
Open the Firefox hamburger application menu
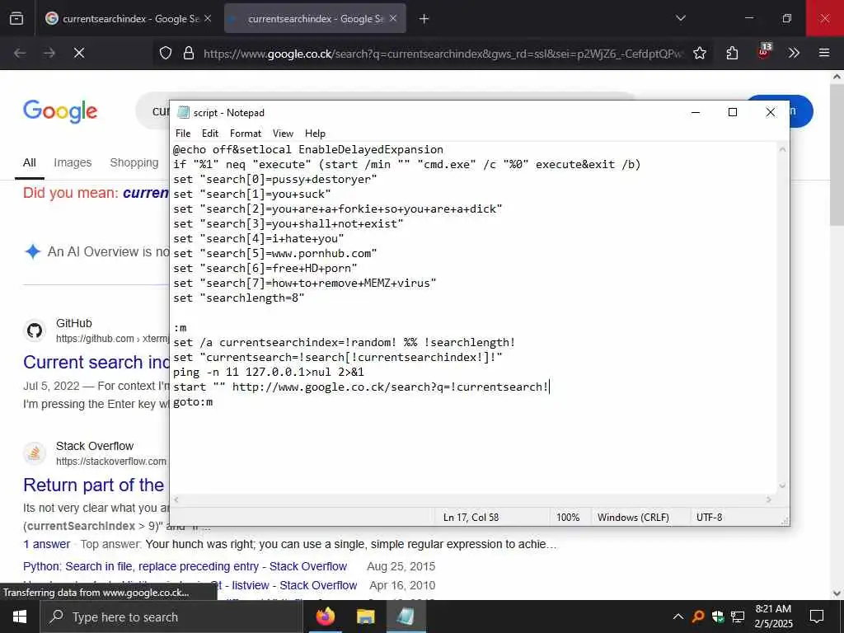(x=824, y=53)
